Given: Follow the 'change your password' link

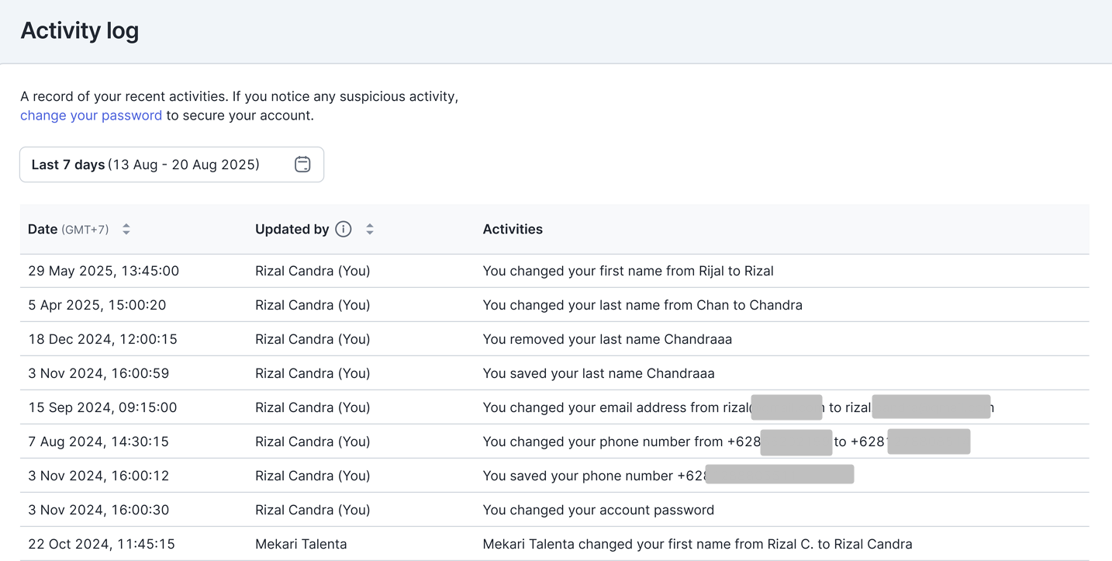Looking at the screenshot, I should tap(91, 116).
